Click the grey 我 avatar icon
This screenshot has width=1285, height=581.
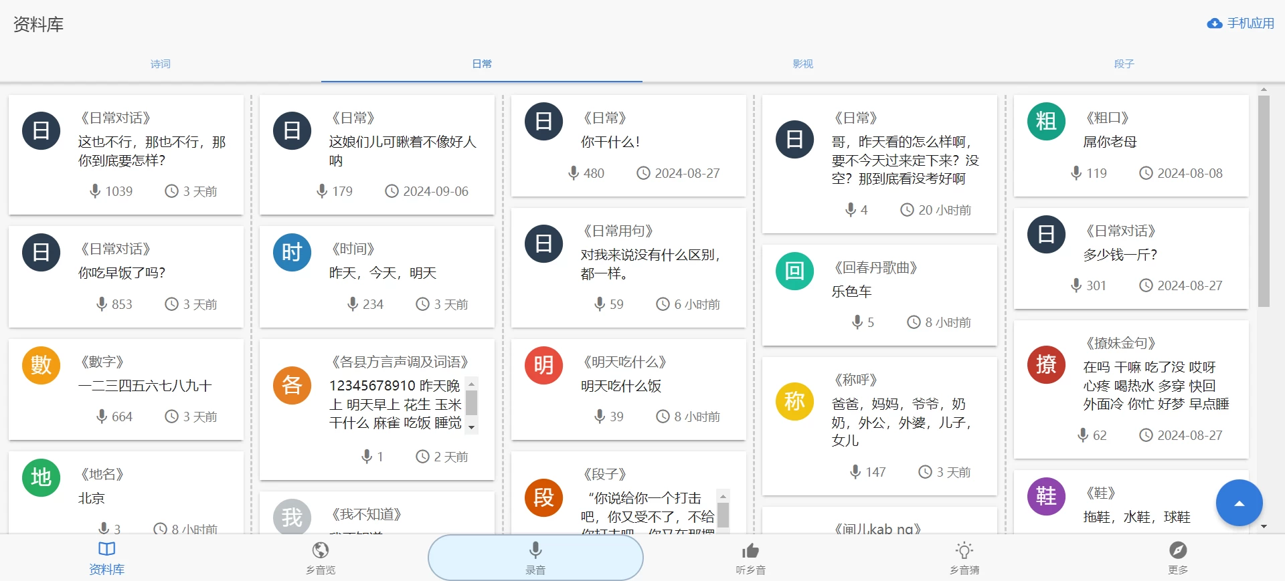click(x=292, y=517)
